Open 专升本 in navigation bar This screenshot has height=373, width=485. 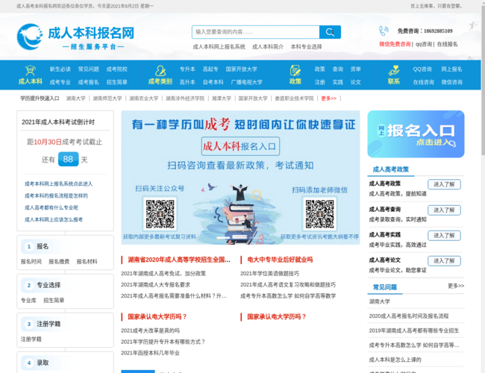click(187, 69)
